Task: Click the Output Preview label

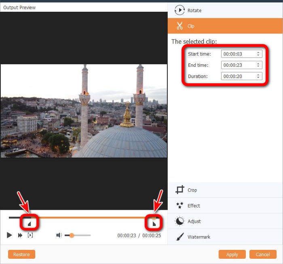Action: click(x=19, y=7)
